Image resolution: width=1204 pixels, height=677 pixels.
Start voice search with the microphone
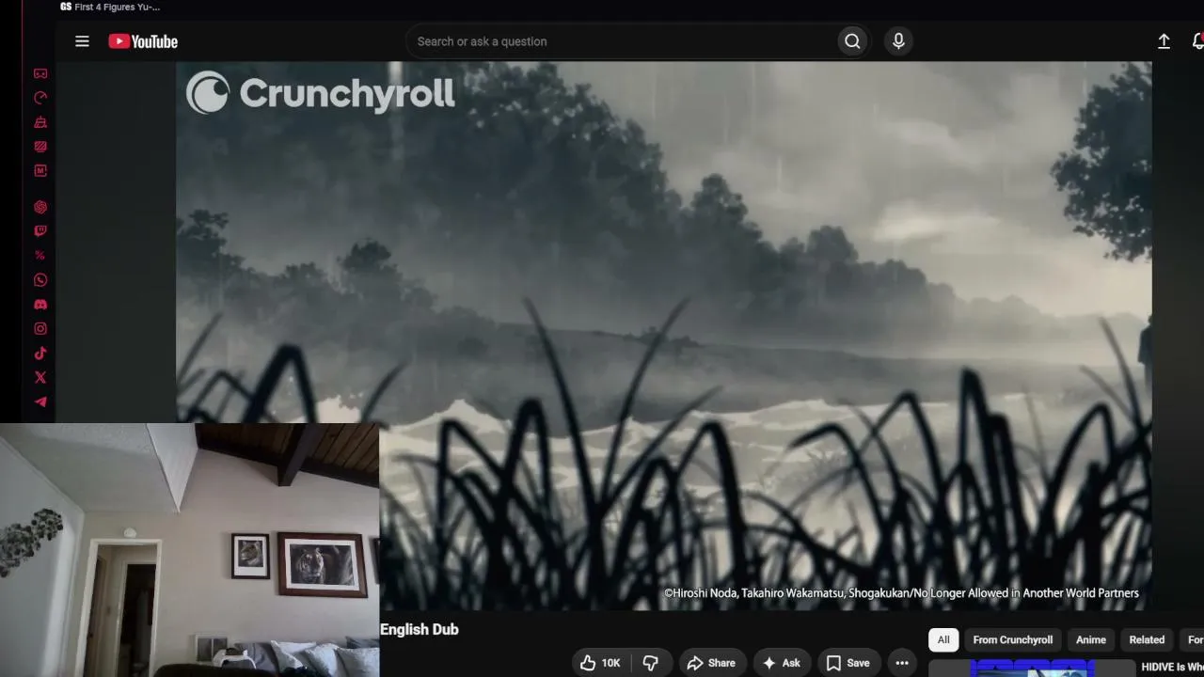pyautogui.click(x=898, y=41)
